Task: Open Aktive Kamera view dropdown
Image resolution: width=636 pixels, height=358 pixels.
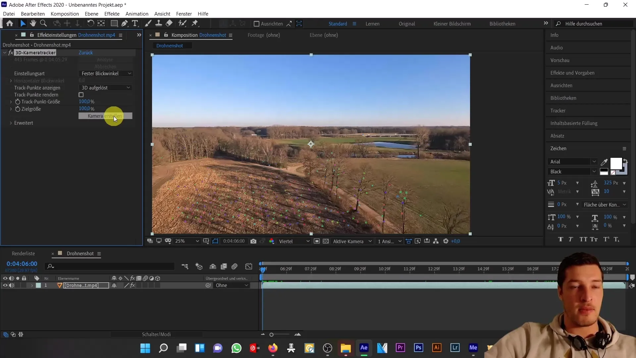Action: point(352,241)
